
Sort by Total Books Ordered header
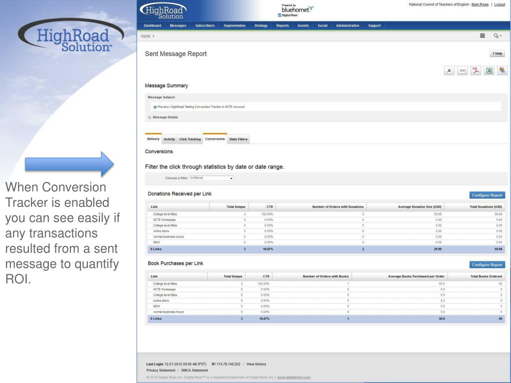(476, 276)
